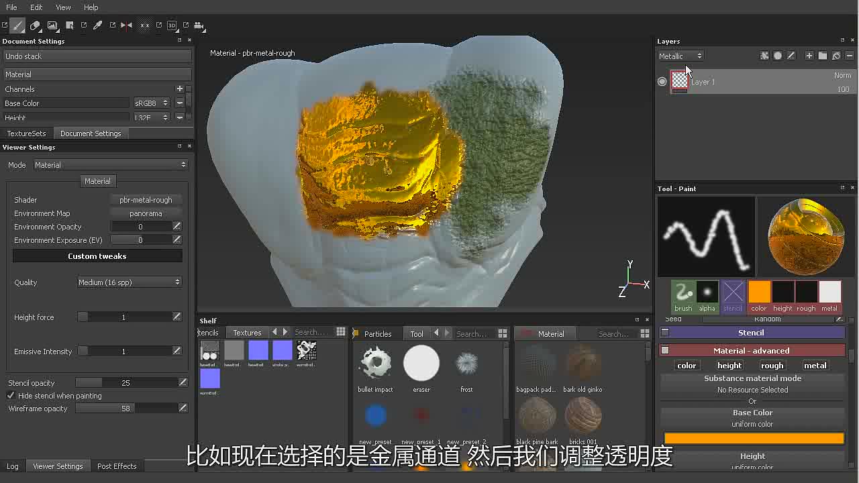This screenshot has height=483, width=859.
Task: Pick the eyedropper material picker tool
Action: point(97,25)
